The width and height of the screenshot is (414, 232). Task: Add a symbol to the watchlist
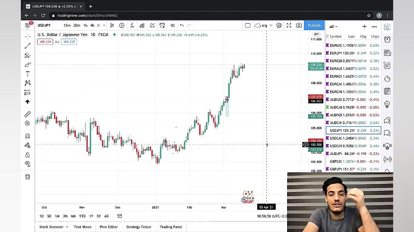[x=364, y=26]
